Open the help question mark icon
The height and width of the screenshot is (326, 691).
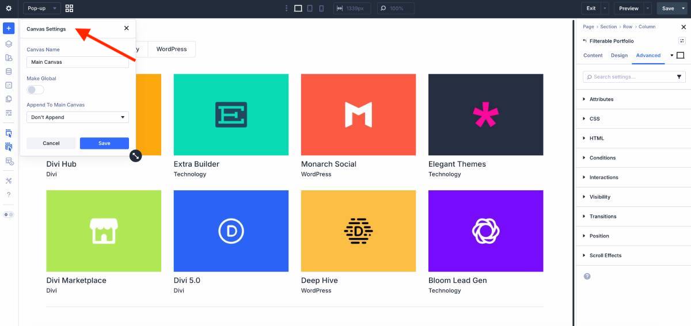9,194
